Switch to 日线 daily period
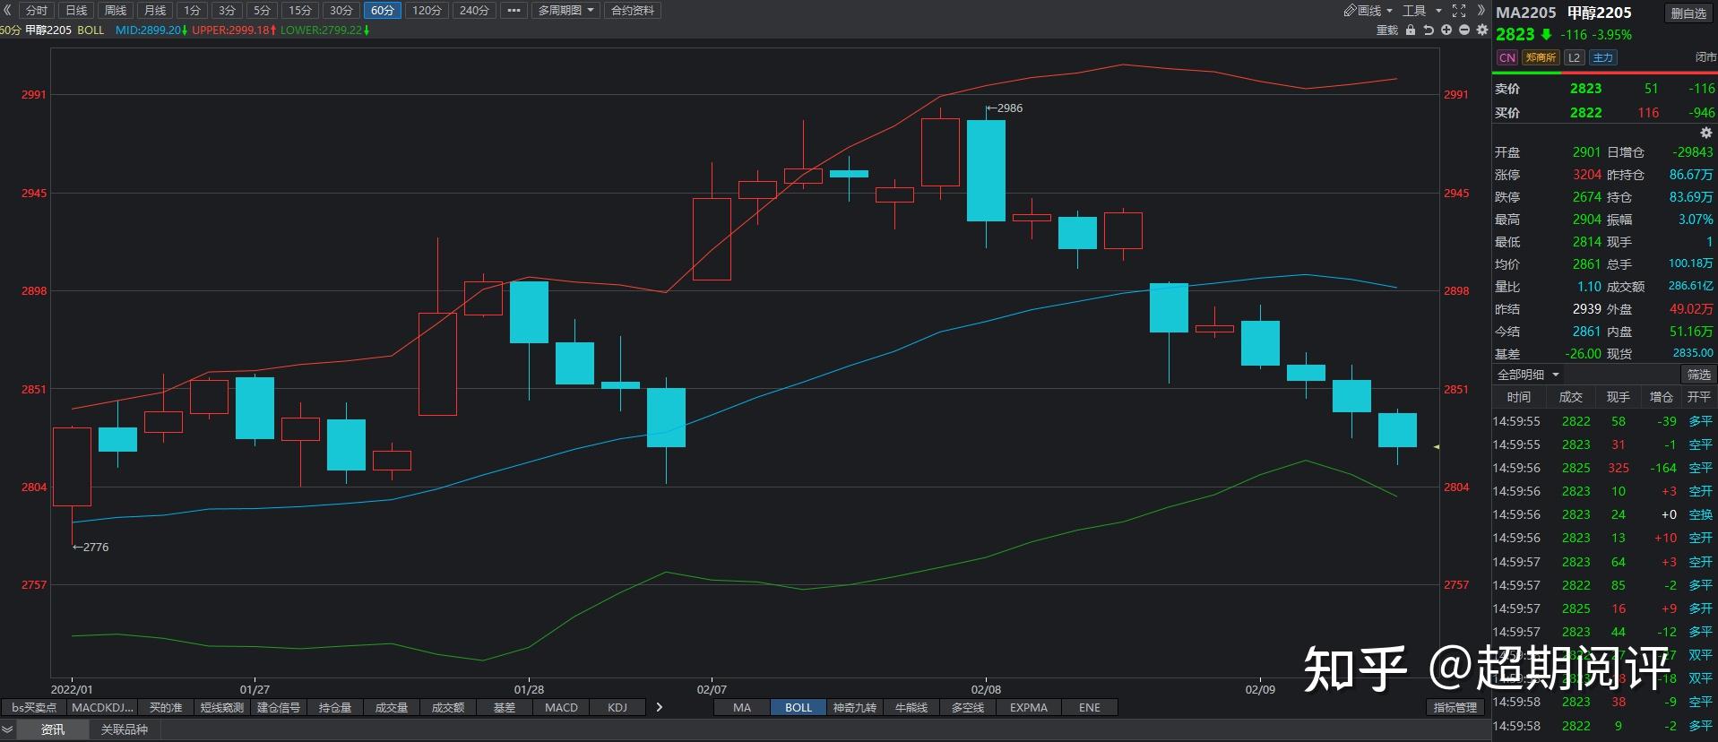This screenshot has width=1718, height=742. click(x=76, y=11)
